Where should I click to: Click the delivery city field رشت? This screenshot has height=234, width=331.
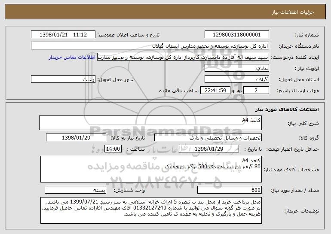(x=63, y=79)
